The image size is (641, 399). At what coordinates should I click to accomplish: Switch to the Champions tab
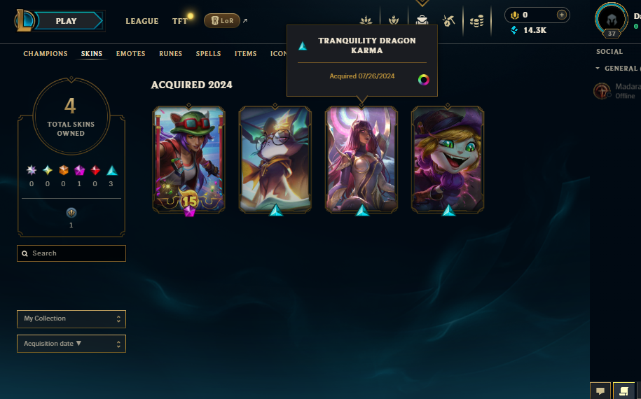coord(46,54)
